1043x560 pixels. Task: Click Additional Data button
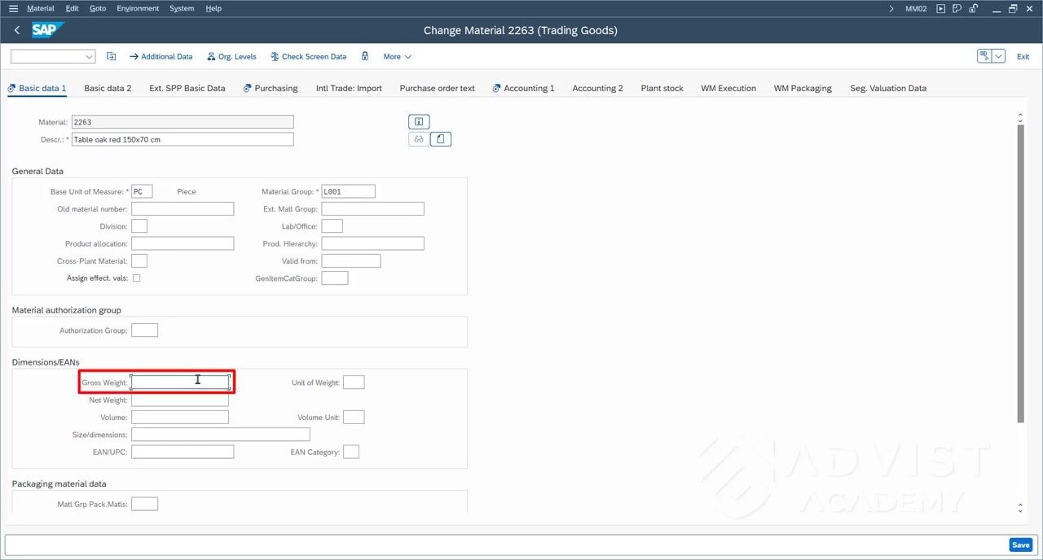[x=161, y=57]
